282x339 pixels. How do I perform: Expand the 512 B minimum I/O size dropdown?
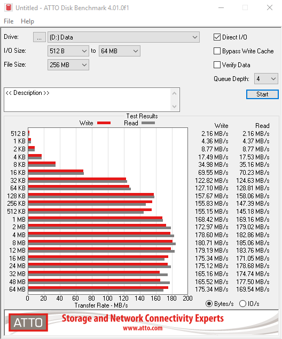(x=68, y=51)
